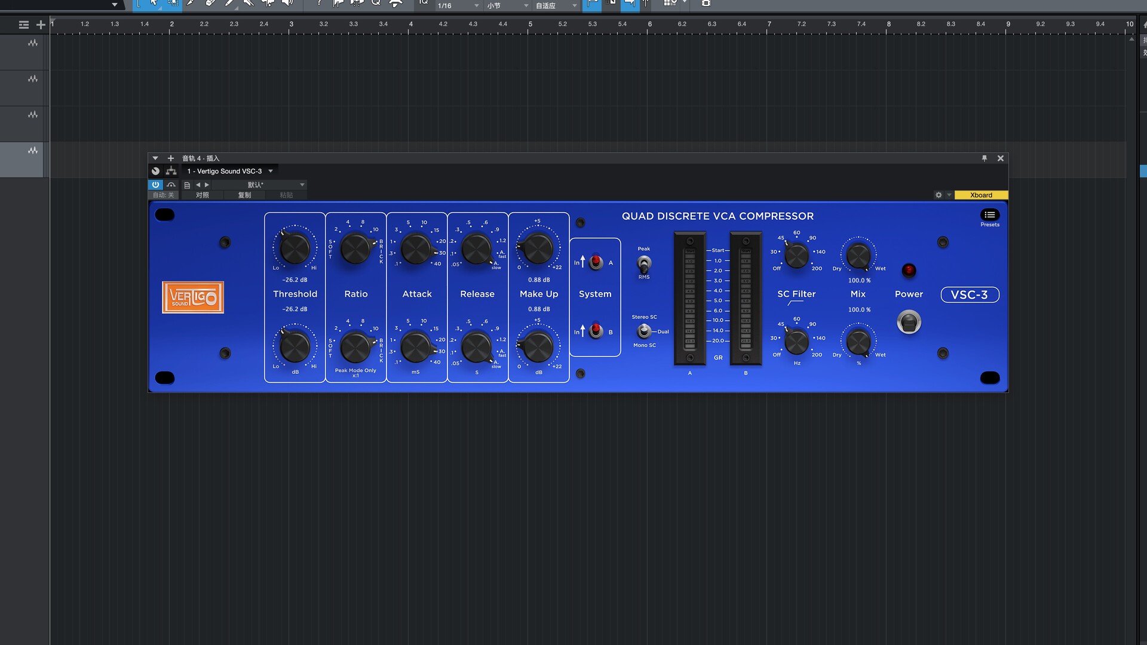Open the plugin settings gear icon
Viewport: 1147px width, 645px height.
(939, 195)
